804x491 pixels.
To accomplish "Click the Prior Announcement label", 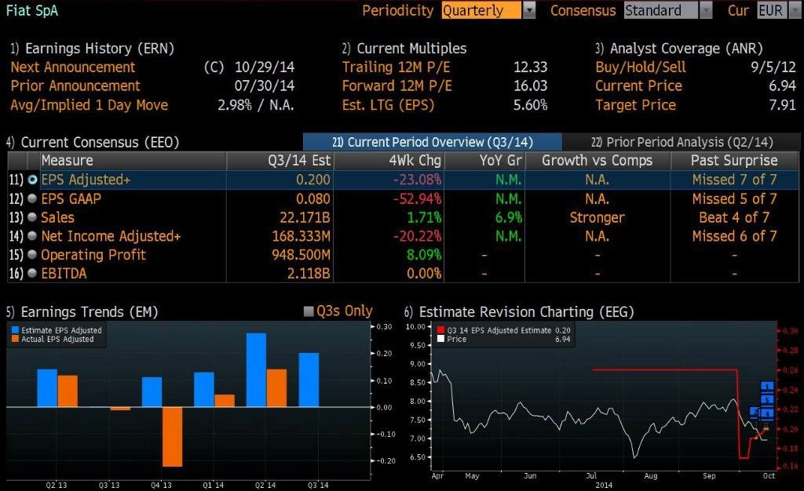I will click(75, 86).
